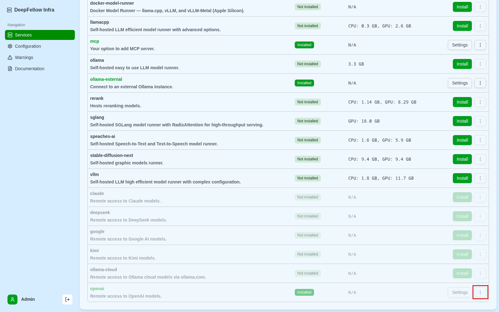Open the three-dot menu for ollama-external
Viewport: 499px width, 312px height.
(480, 83)
